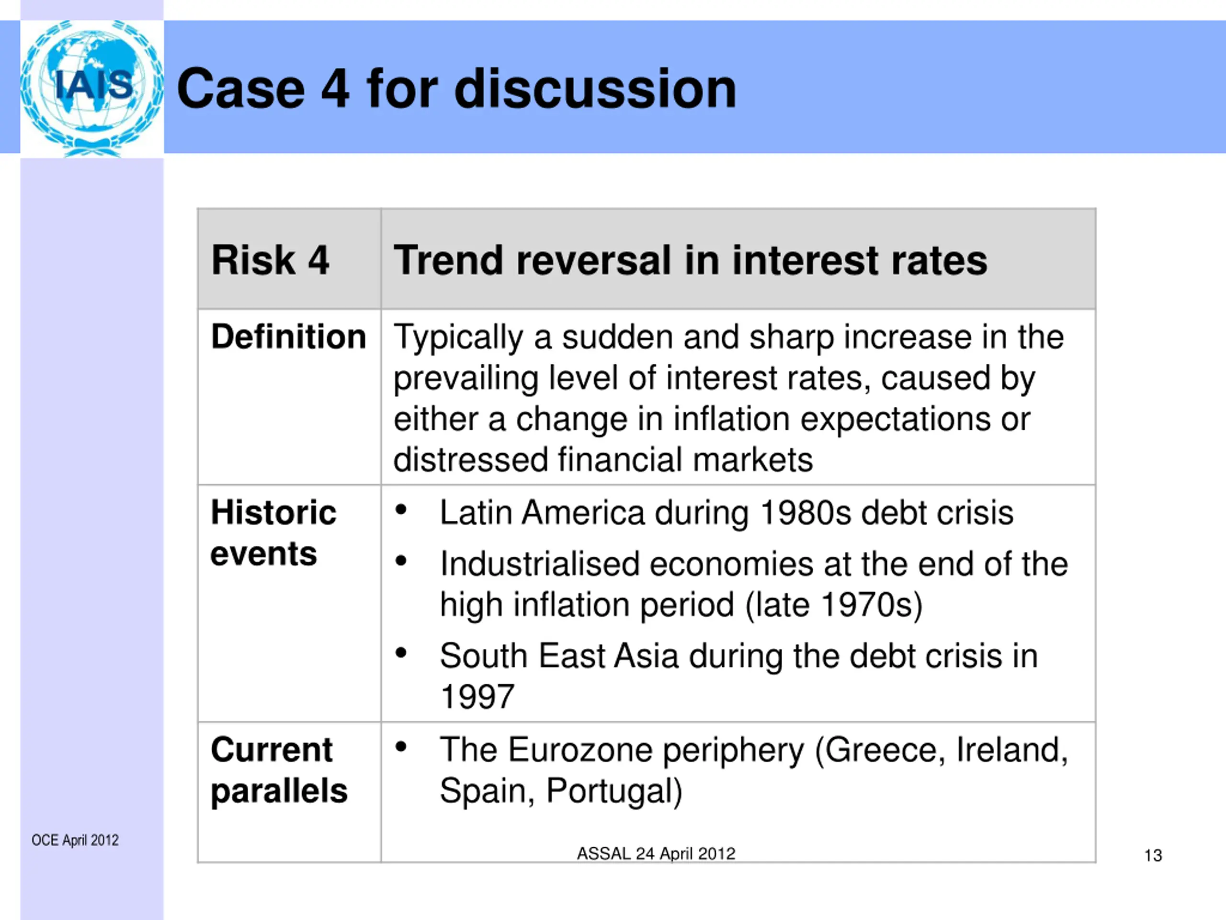The height and width of the screenshot is (920, 1226).
Task: Click the IAIS globe logo
Action: (x=92, y=88)
